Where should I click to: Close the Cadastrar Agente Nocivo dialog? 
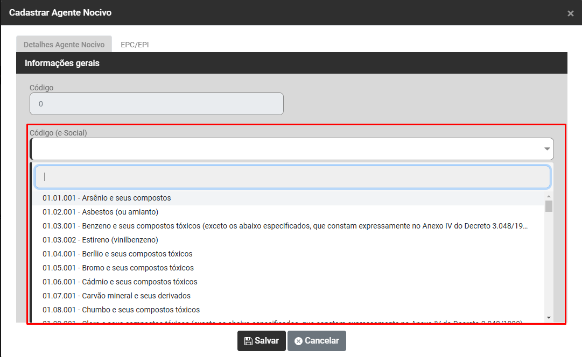(x=571, y=13)
